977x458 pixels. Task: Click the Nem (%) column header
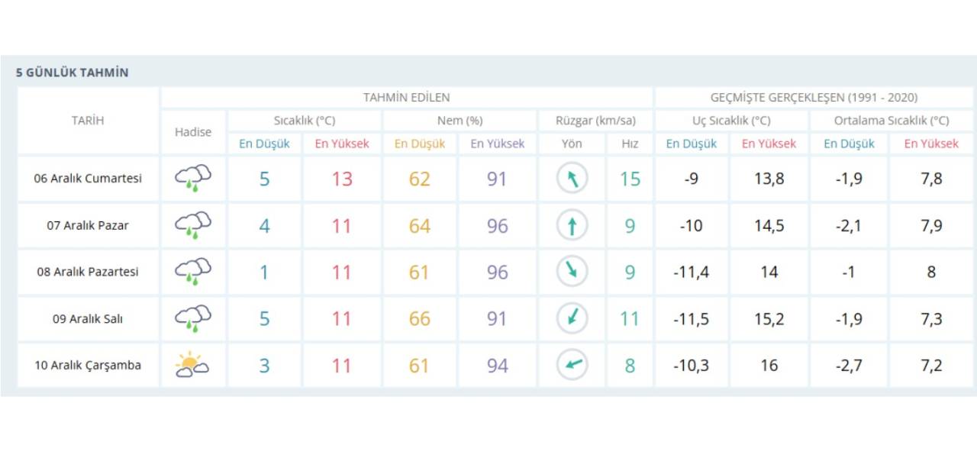[x=459, y=121]
